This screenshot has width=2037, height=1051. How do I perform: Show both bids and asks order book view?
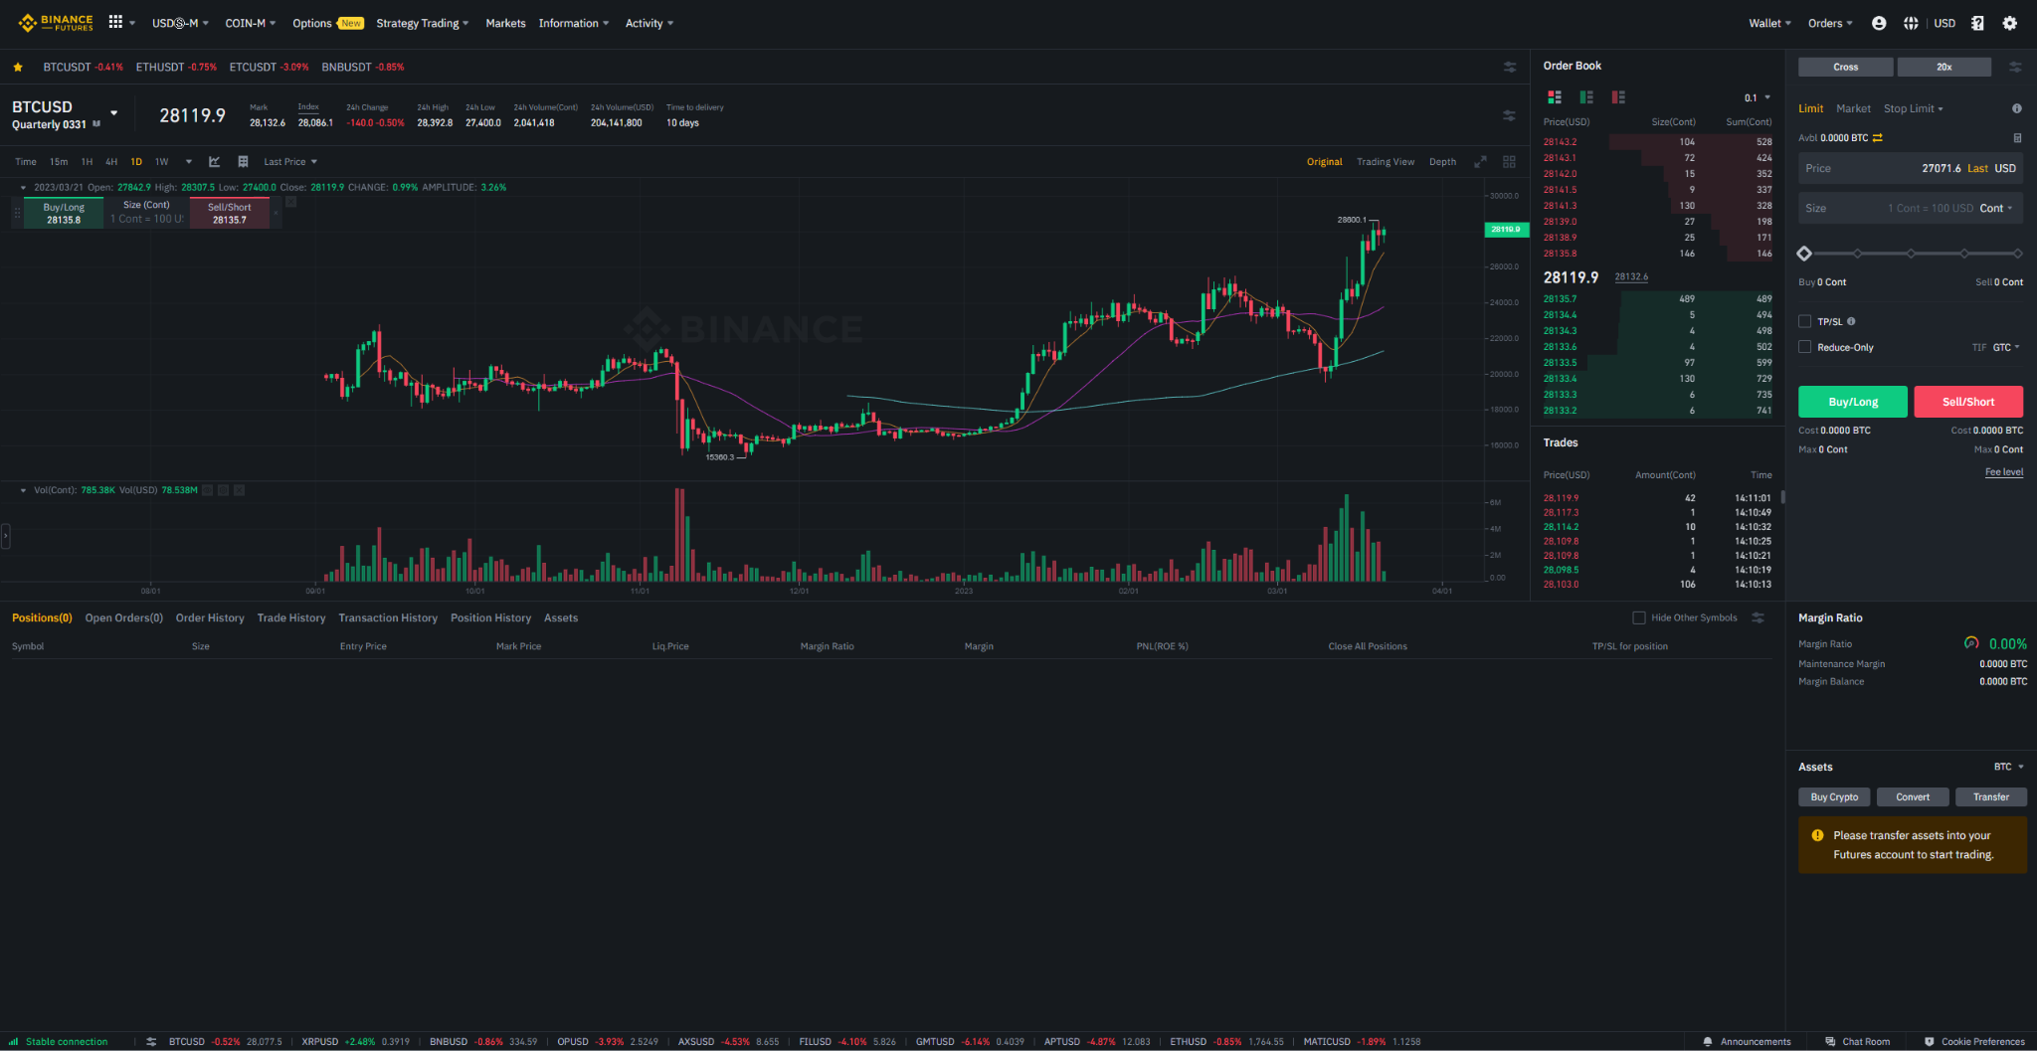pos(1555,96)
